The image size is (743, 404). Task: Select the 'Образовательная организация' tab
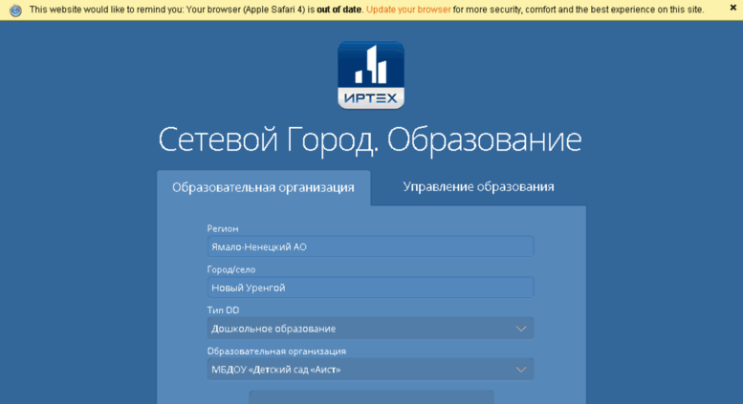[x=263, y=187]
